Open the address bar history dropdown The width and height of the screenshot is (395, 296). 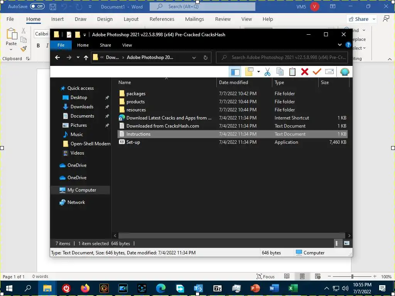click(194, 57)
